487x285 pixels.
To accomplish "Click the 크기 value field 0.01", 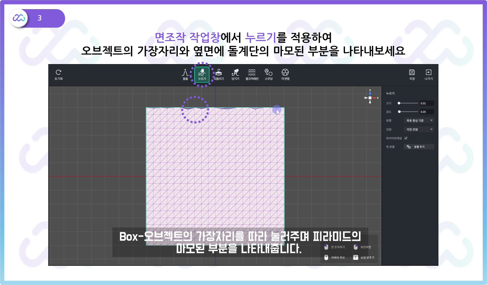I will 427,103.
